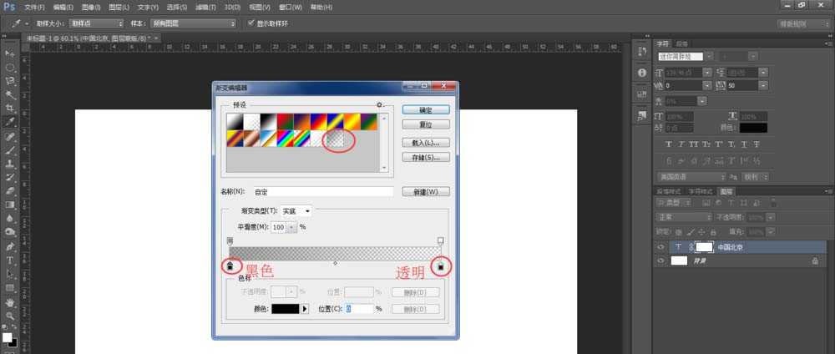Click the black color stop on gradient bar
Screen dimensions: 835x354
[x=230, y=265]
